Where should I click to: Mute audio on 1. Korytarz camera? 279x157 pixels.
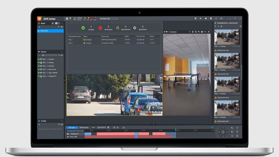click(190, 32)
